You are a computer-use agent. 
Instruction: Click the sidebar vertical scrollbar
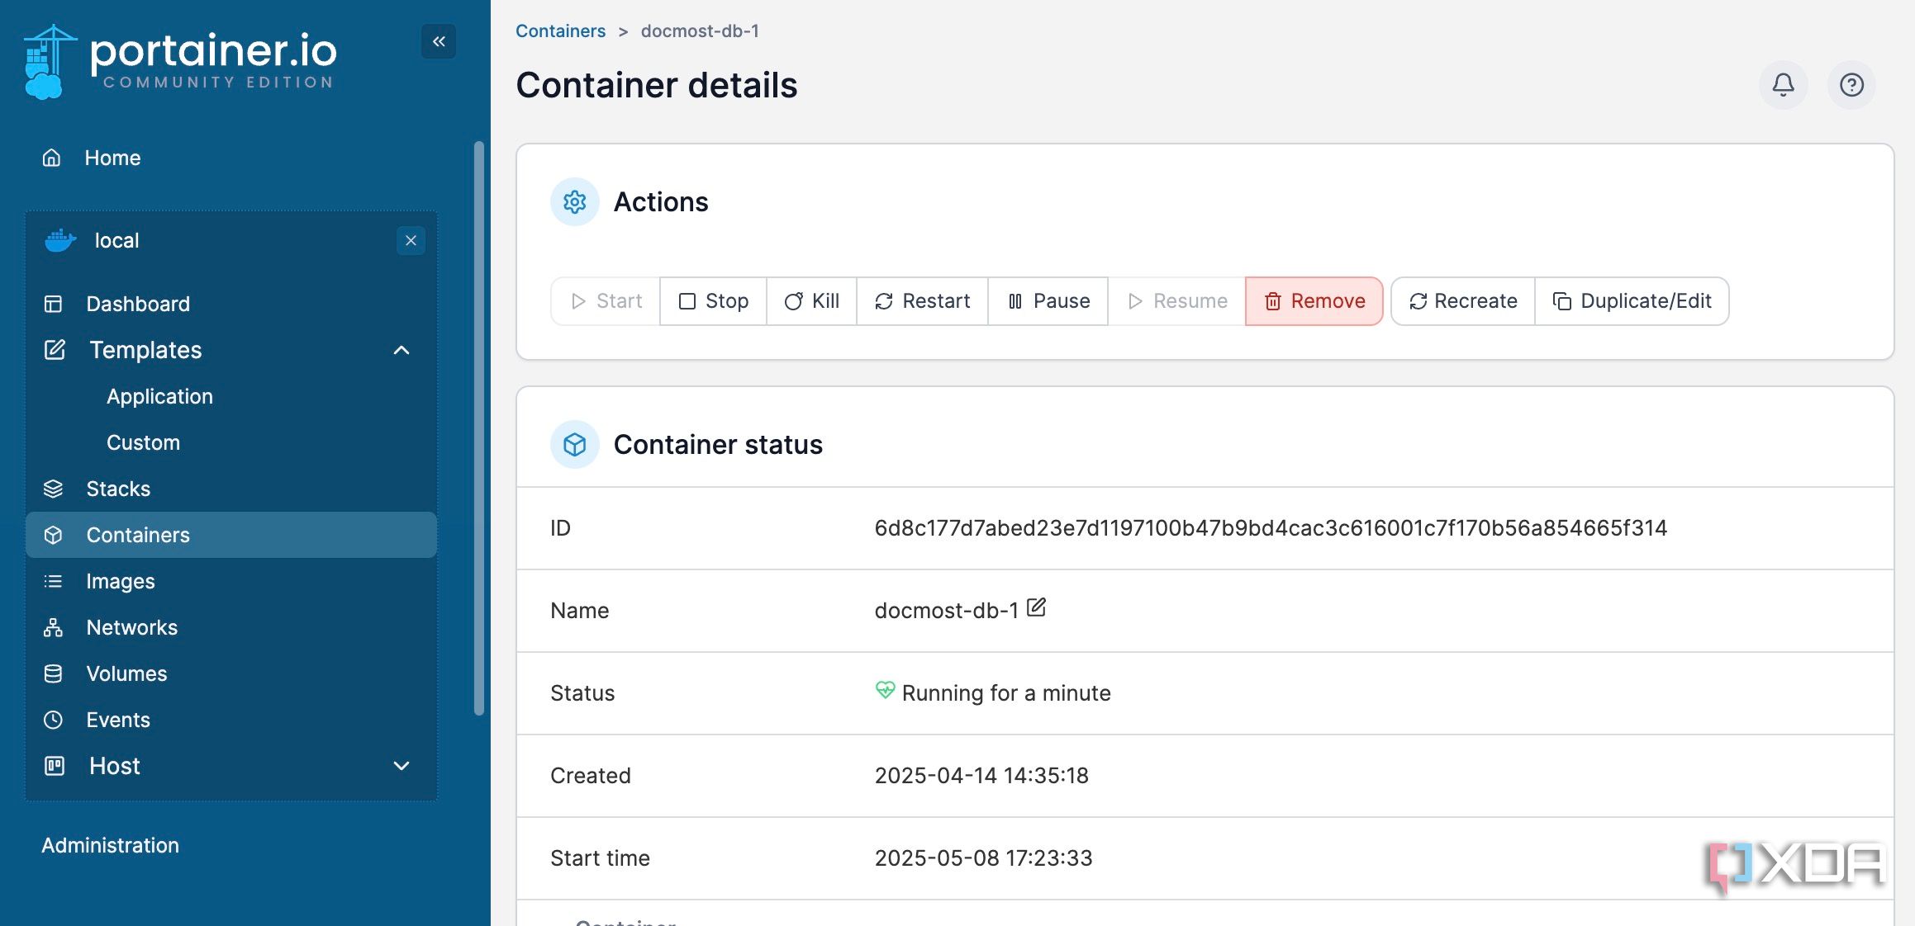click(x=478, y=428)
